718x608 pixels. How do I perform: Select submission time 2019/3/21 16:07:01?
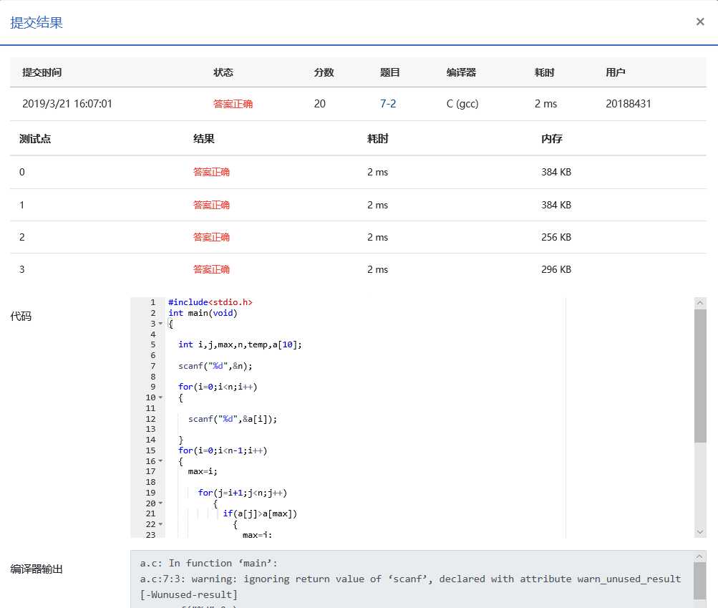67,104
